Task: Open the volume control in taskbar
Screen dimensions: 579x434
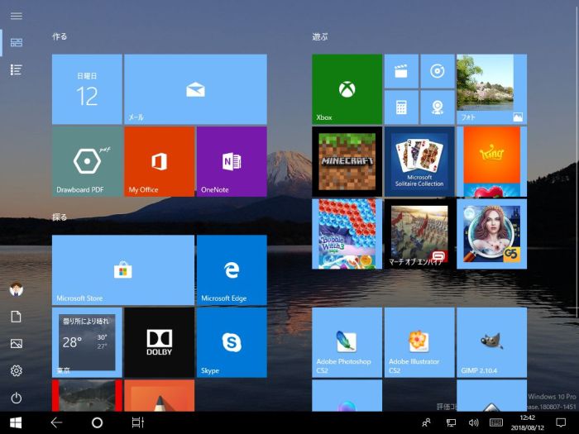Action: (x=473, y=422)
